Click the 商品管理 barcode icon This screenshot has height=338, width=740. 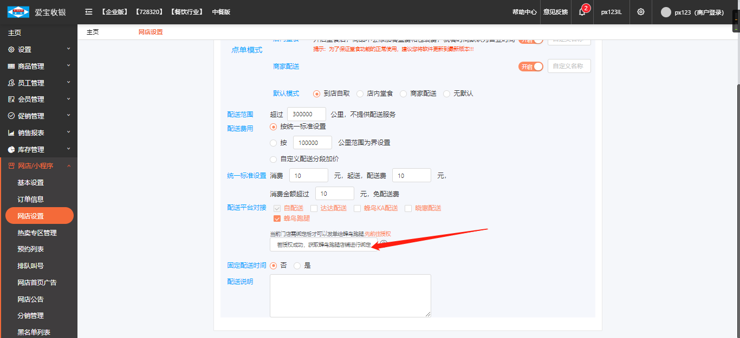coord(11,67)
